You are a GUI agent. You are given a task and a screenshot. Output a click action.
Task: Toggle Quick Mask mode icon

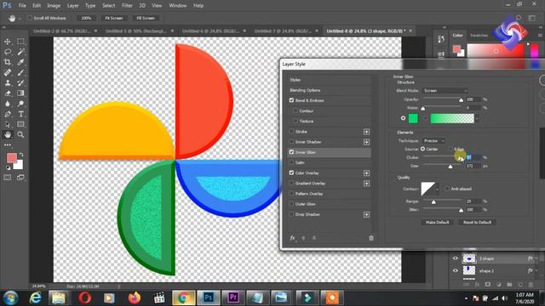(8, 178)
